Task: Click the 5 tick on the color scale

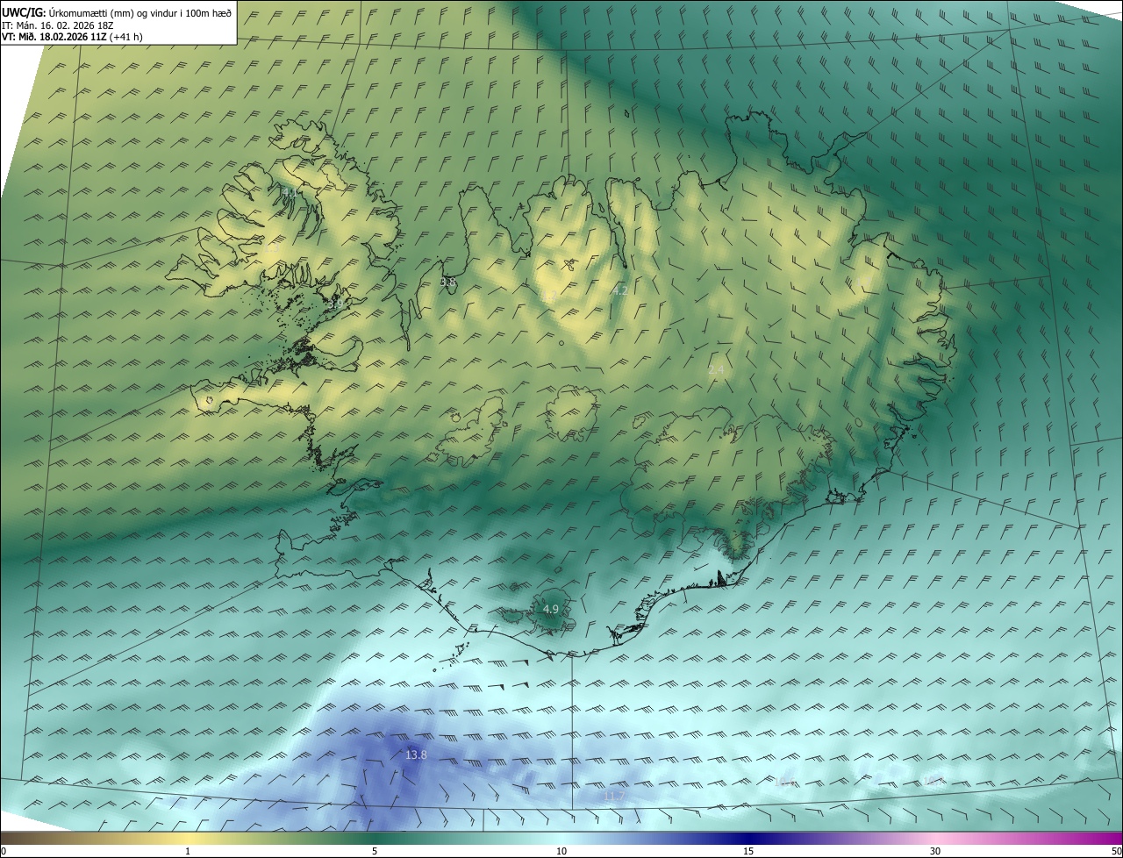Action: pyautogui.click(x=375, y=851)
